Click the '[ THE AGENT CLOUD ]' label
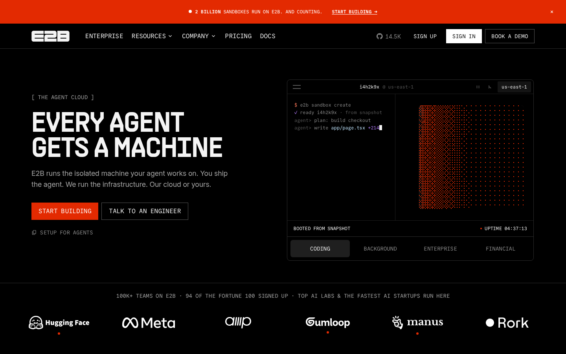Image resolution: width=566 pixels, height=354 pixels. click(63, 97)
